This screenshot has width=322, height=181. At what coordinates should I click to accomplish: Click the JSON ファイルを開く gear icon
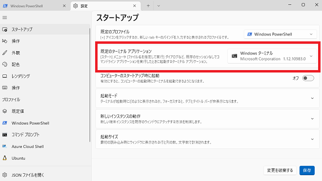pyautogui.click(x=5, y=175)
